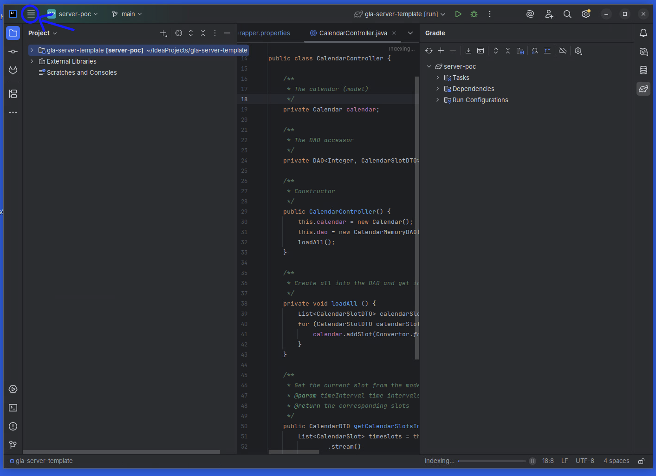The height and width of the screenshot is (476, 656).
Task: Run gla-server-template with the green play icon
Action: pos(458,14)
